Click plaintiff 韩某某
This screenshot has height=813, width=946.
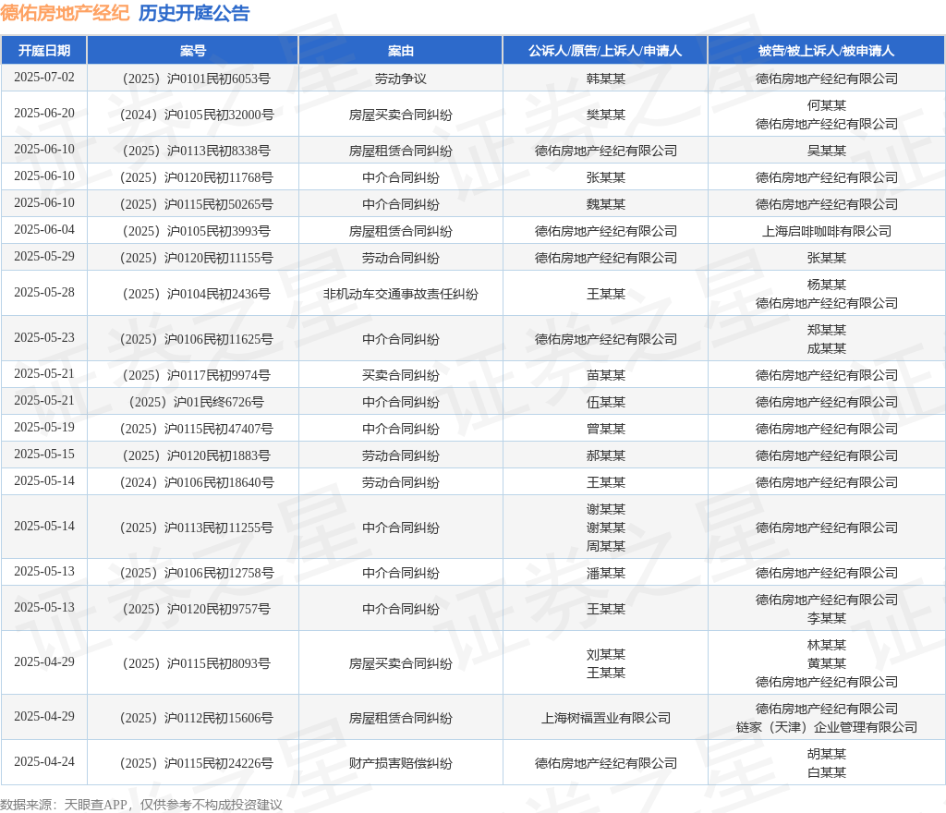(x=606, y=79)
